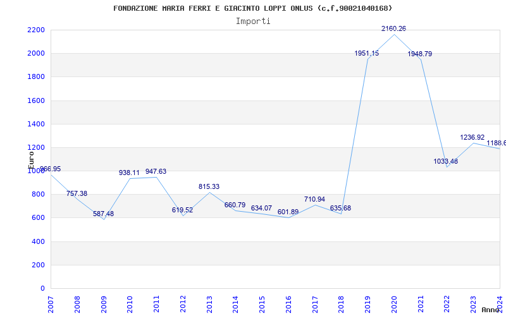The width and height of the screenshot is (506, 316).
Task: Click the 600 y-axis tick label
Action: tap(39, 218)
